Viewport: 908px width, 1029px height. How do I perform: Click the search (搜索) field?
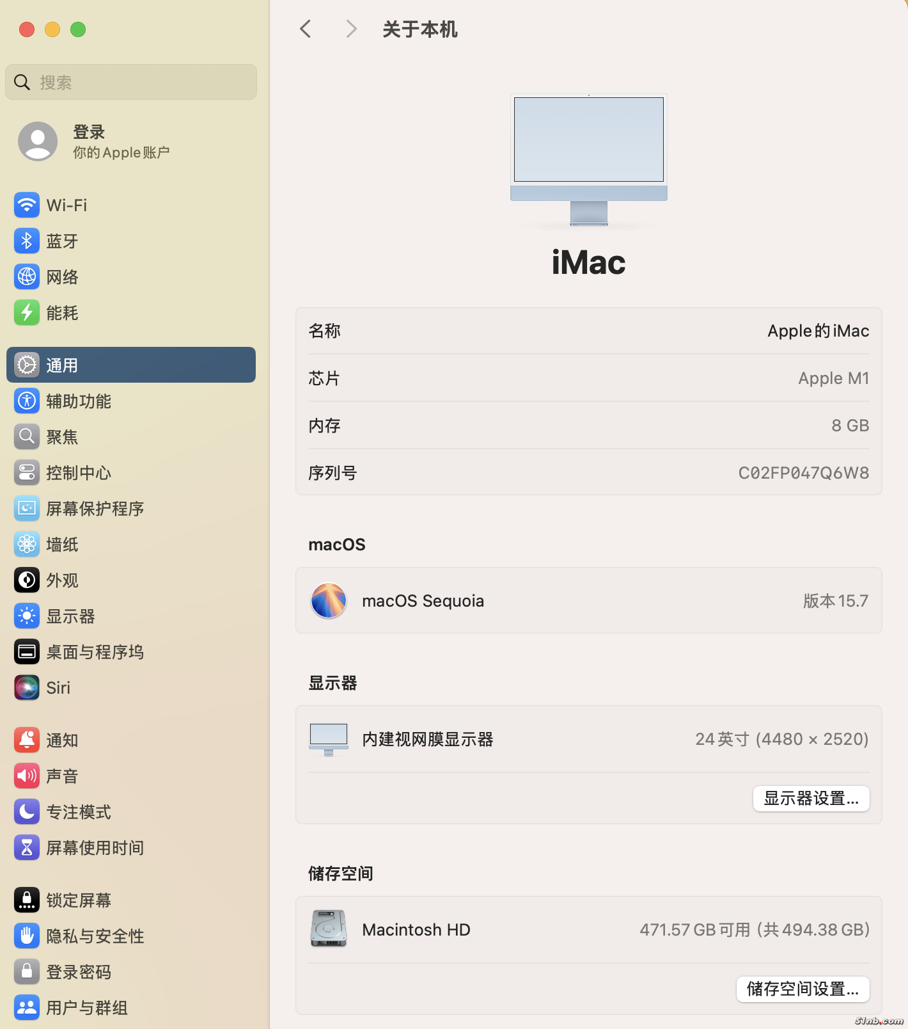pyautogui.click(x=131, y=82)
